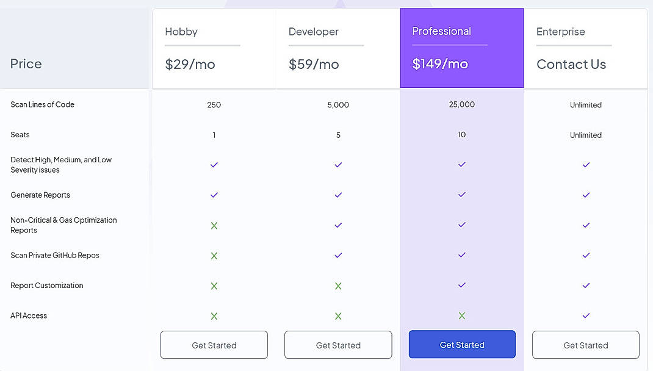Click the X under Developer for Report Customization

coord(338,286)
